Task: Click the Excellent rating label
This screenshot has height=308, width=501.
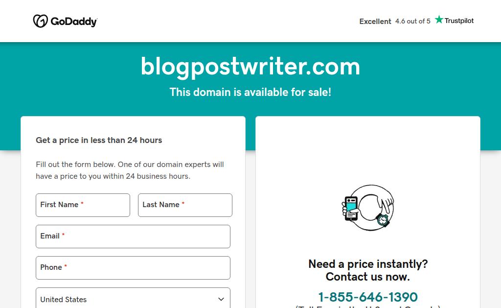Action: tap(375, 22)
